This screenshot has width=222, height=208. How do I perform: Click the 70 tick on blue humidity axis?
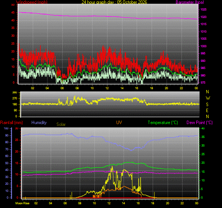[x=7, y=150]
